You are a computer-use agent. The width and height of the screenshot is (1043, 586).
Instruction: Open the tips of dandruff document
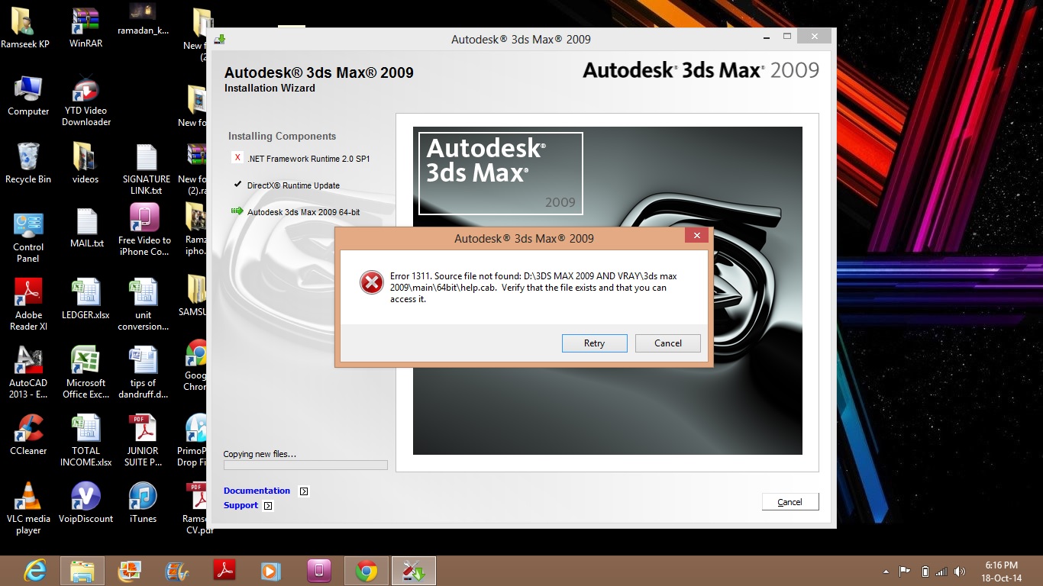point(143,372)
